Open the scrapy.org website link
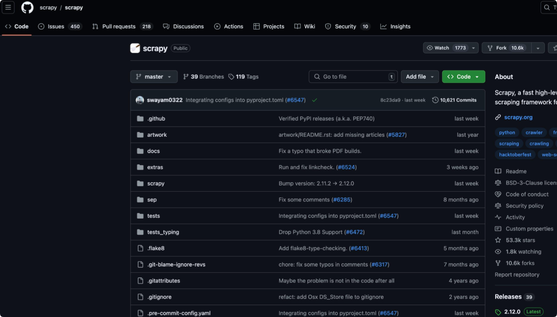 point(518,117)
